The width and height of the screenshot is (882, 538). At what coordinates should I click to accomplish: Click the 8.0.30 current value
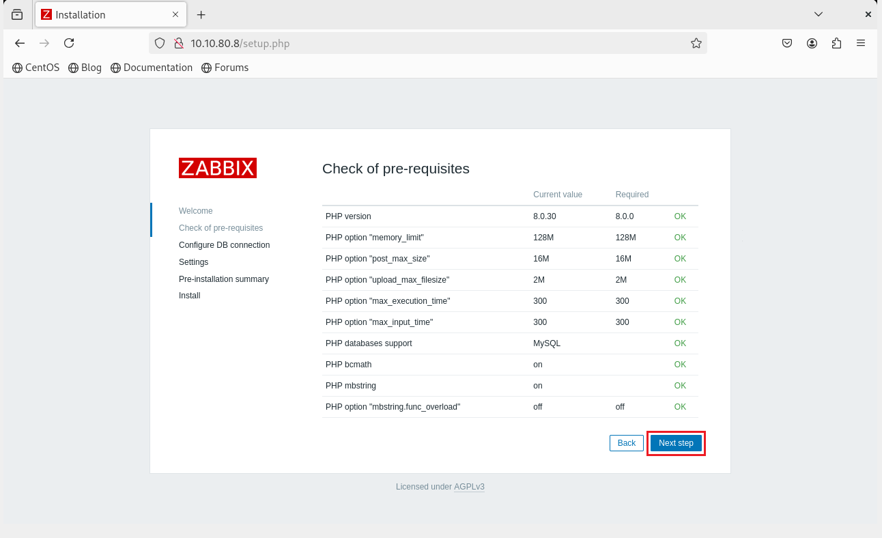[x=545, y=216]
